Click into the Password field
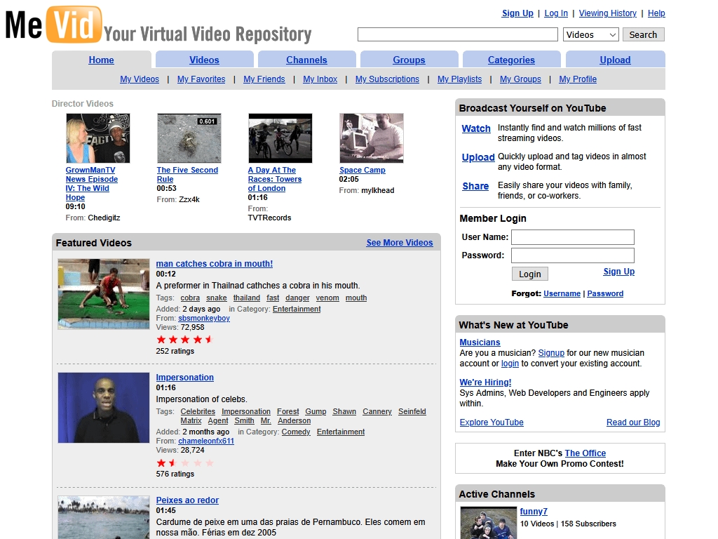This screenshot has height=539, width=718. [x=572, y=255]
